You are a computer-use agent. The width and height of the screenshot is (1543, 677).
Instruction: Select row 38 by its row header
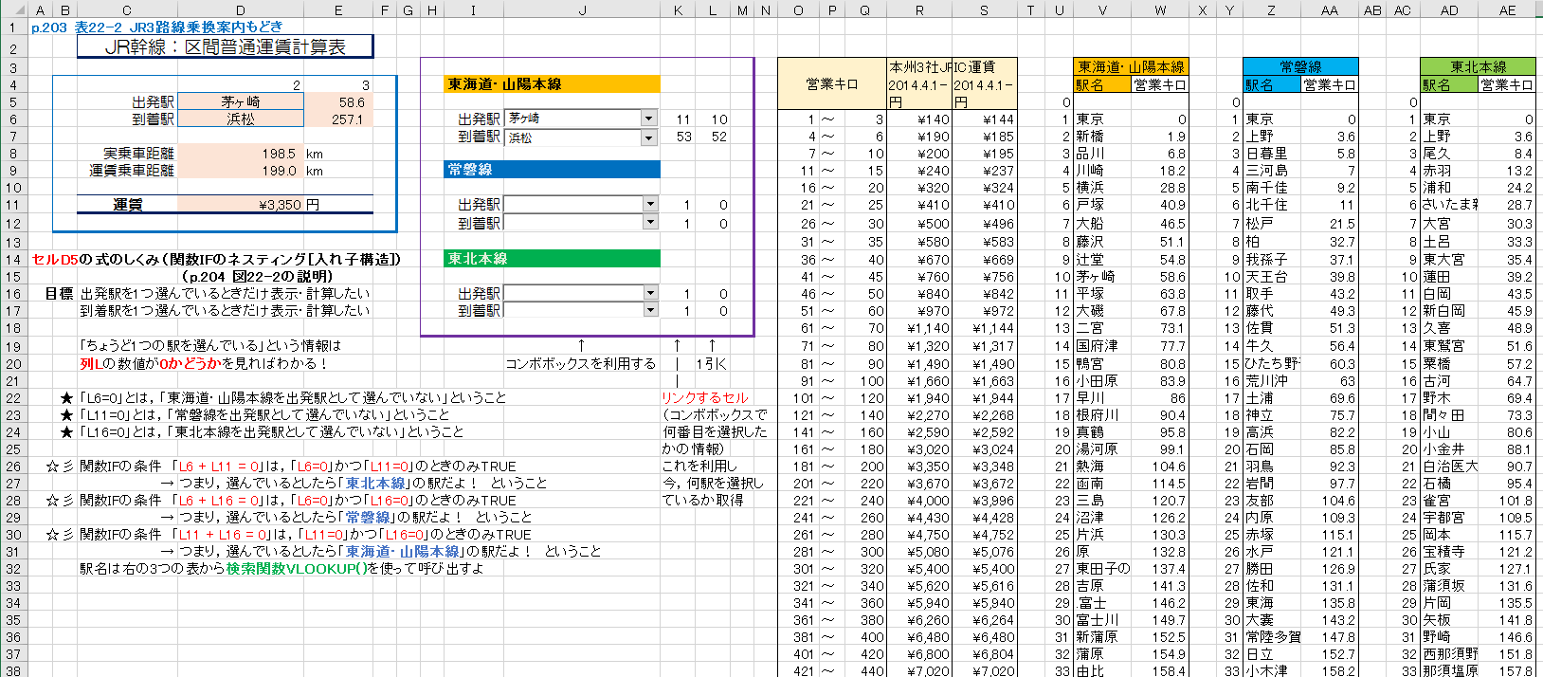(13, 670)
